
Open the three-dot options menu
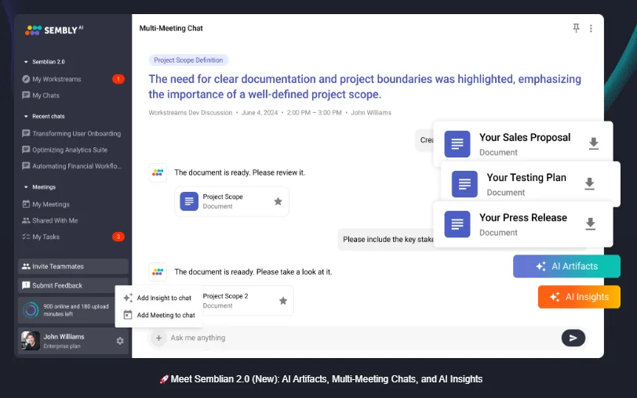click(591, 28)
